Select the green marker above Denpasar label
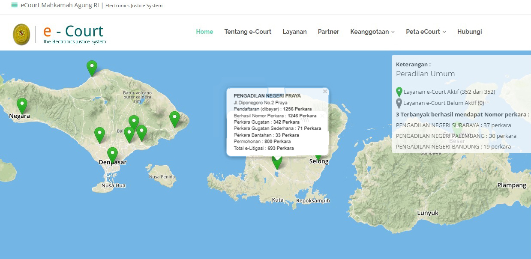The image size is (531, 259). 112,155
